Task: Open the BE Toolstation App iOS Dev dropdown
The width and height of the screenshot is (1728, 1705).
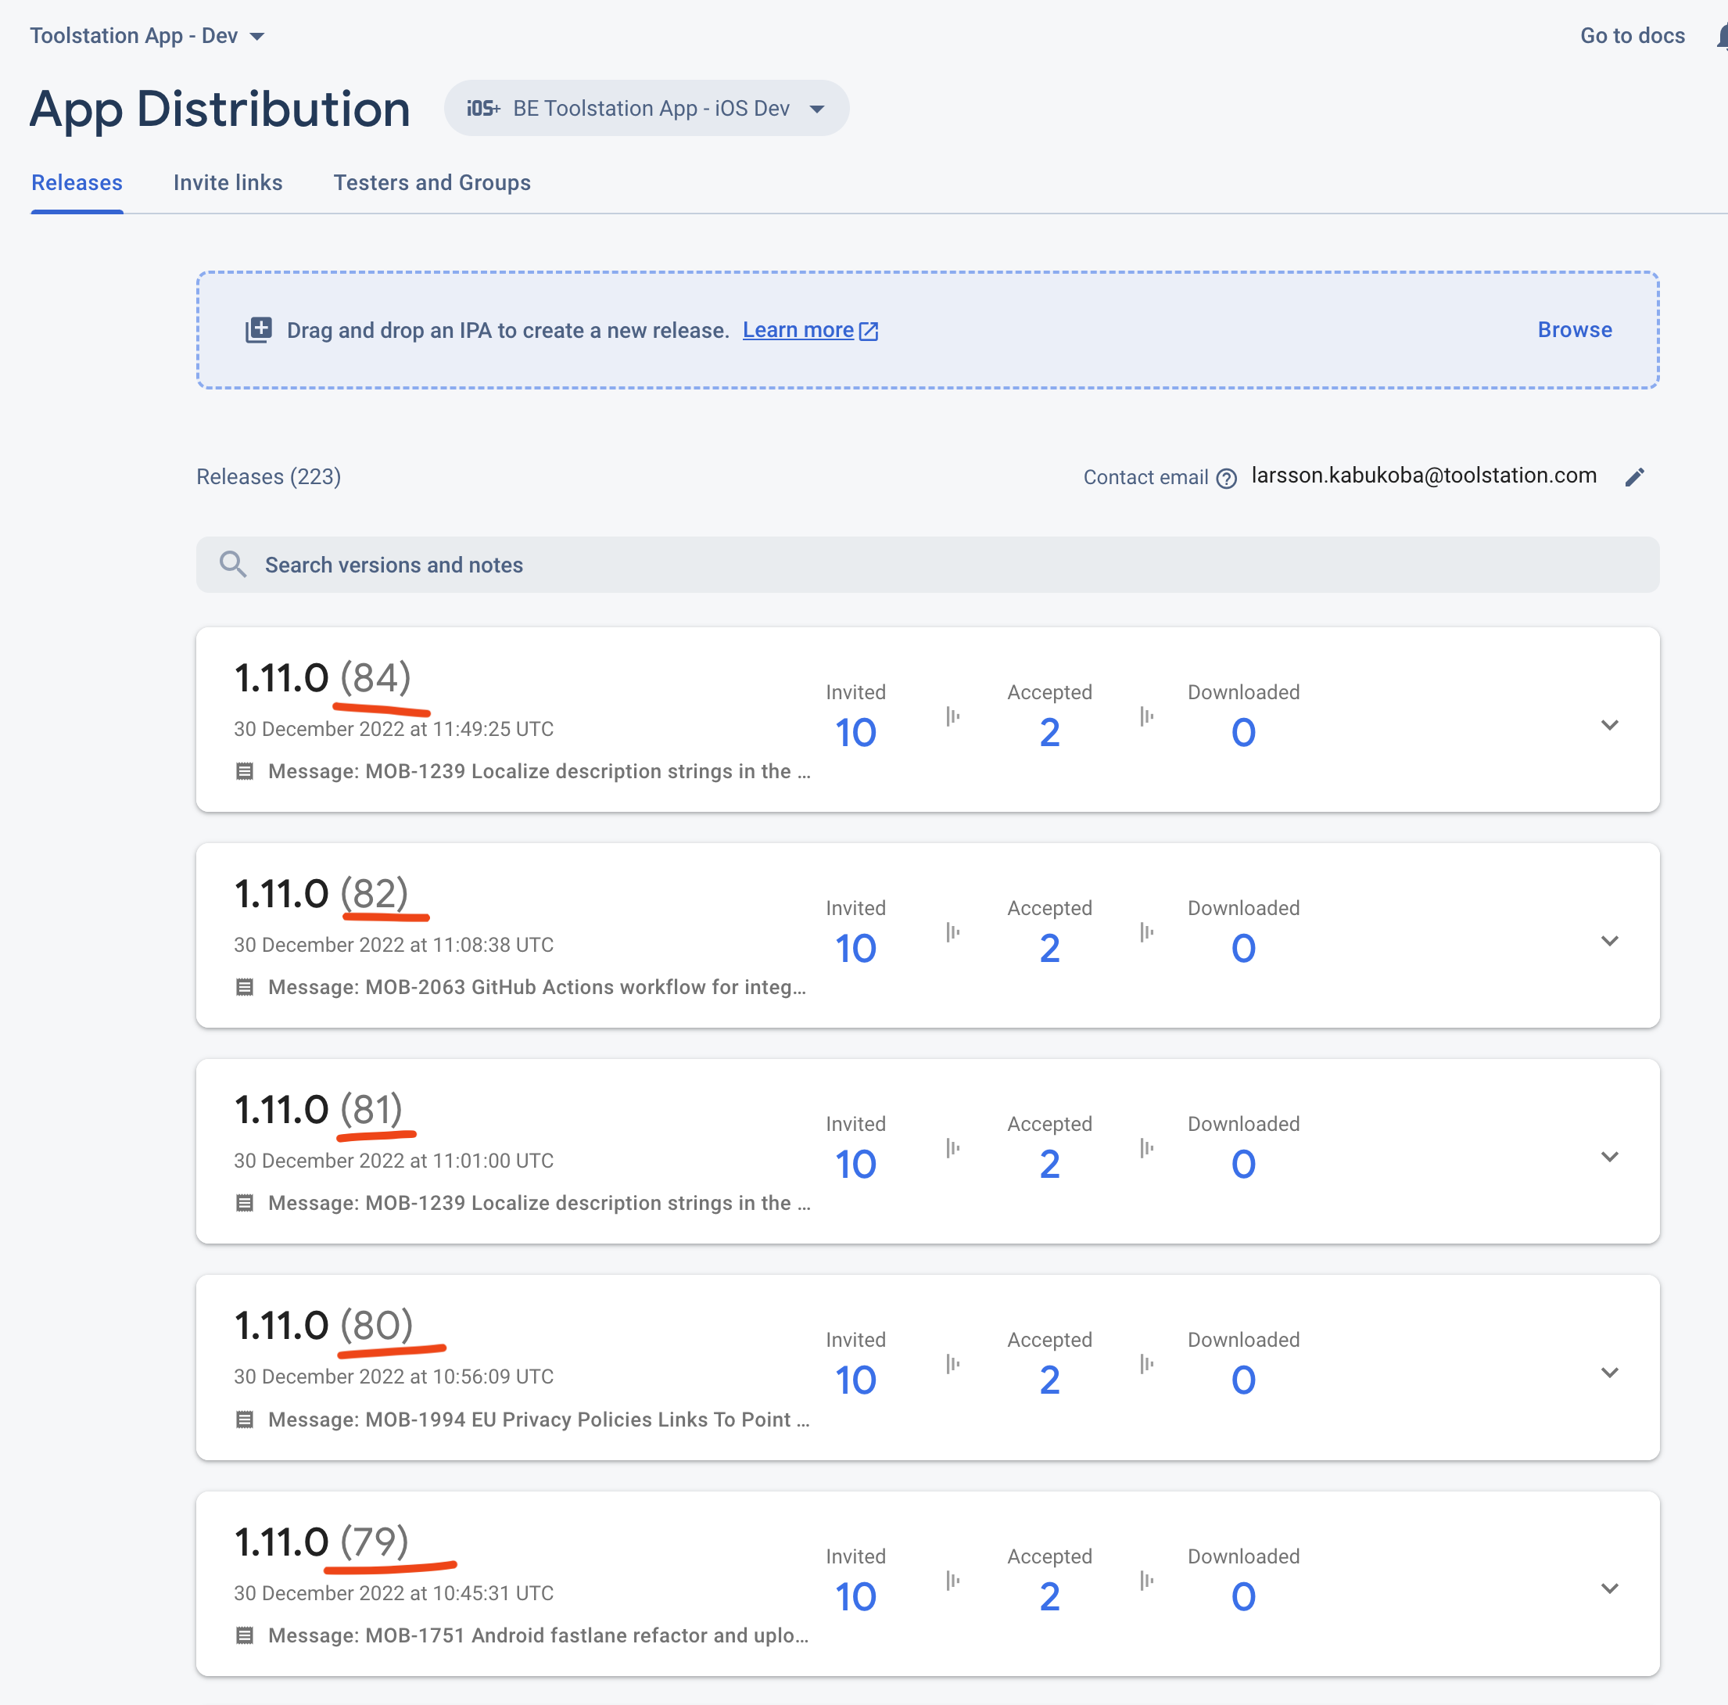Action: [646, 108]
